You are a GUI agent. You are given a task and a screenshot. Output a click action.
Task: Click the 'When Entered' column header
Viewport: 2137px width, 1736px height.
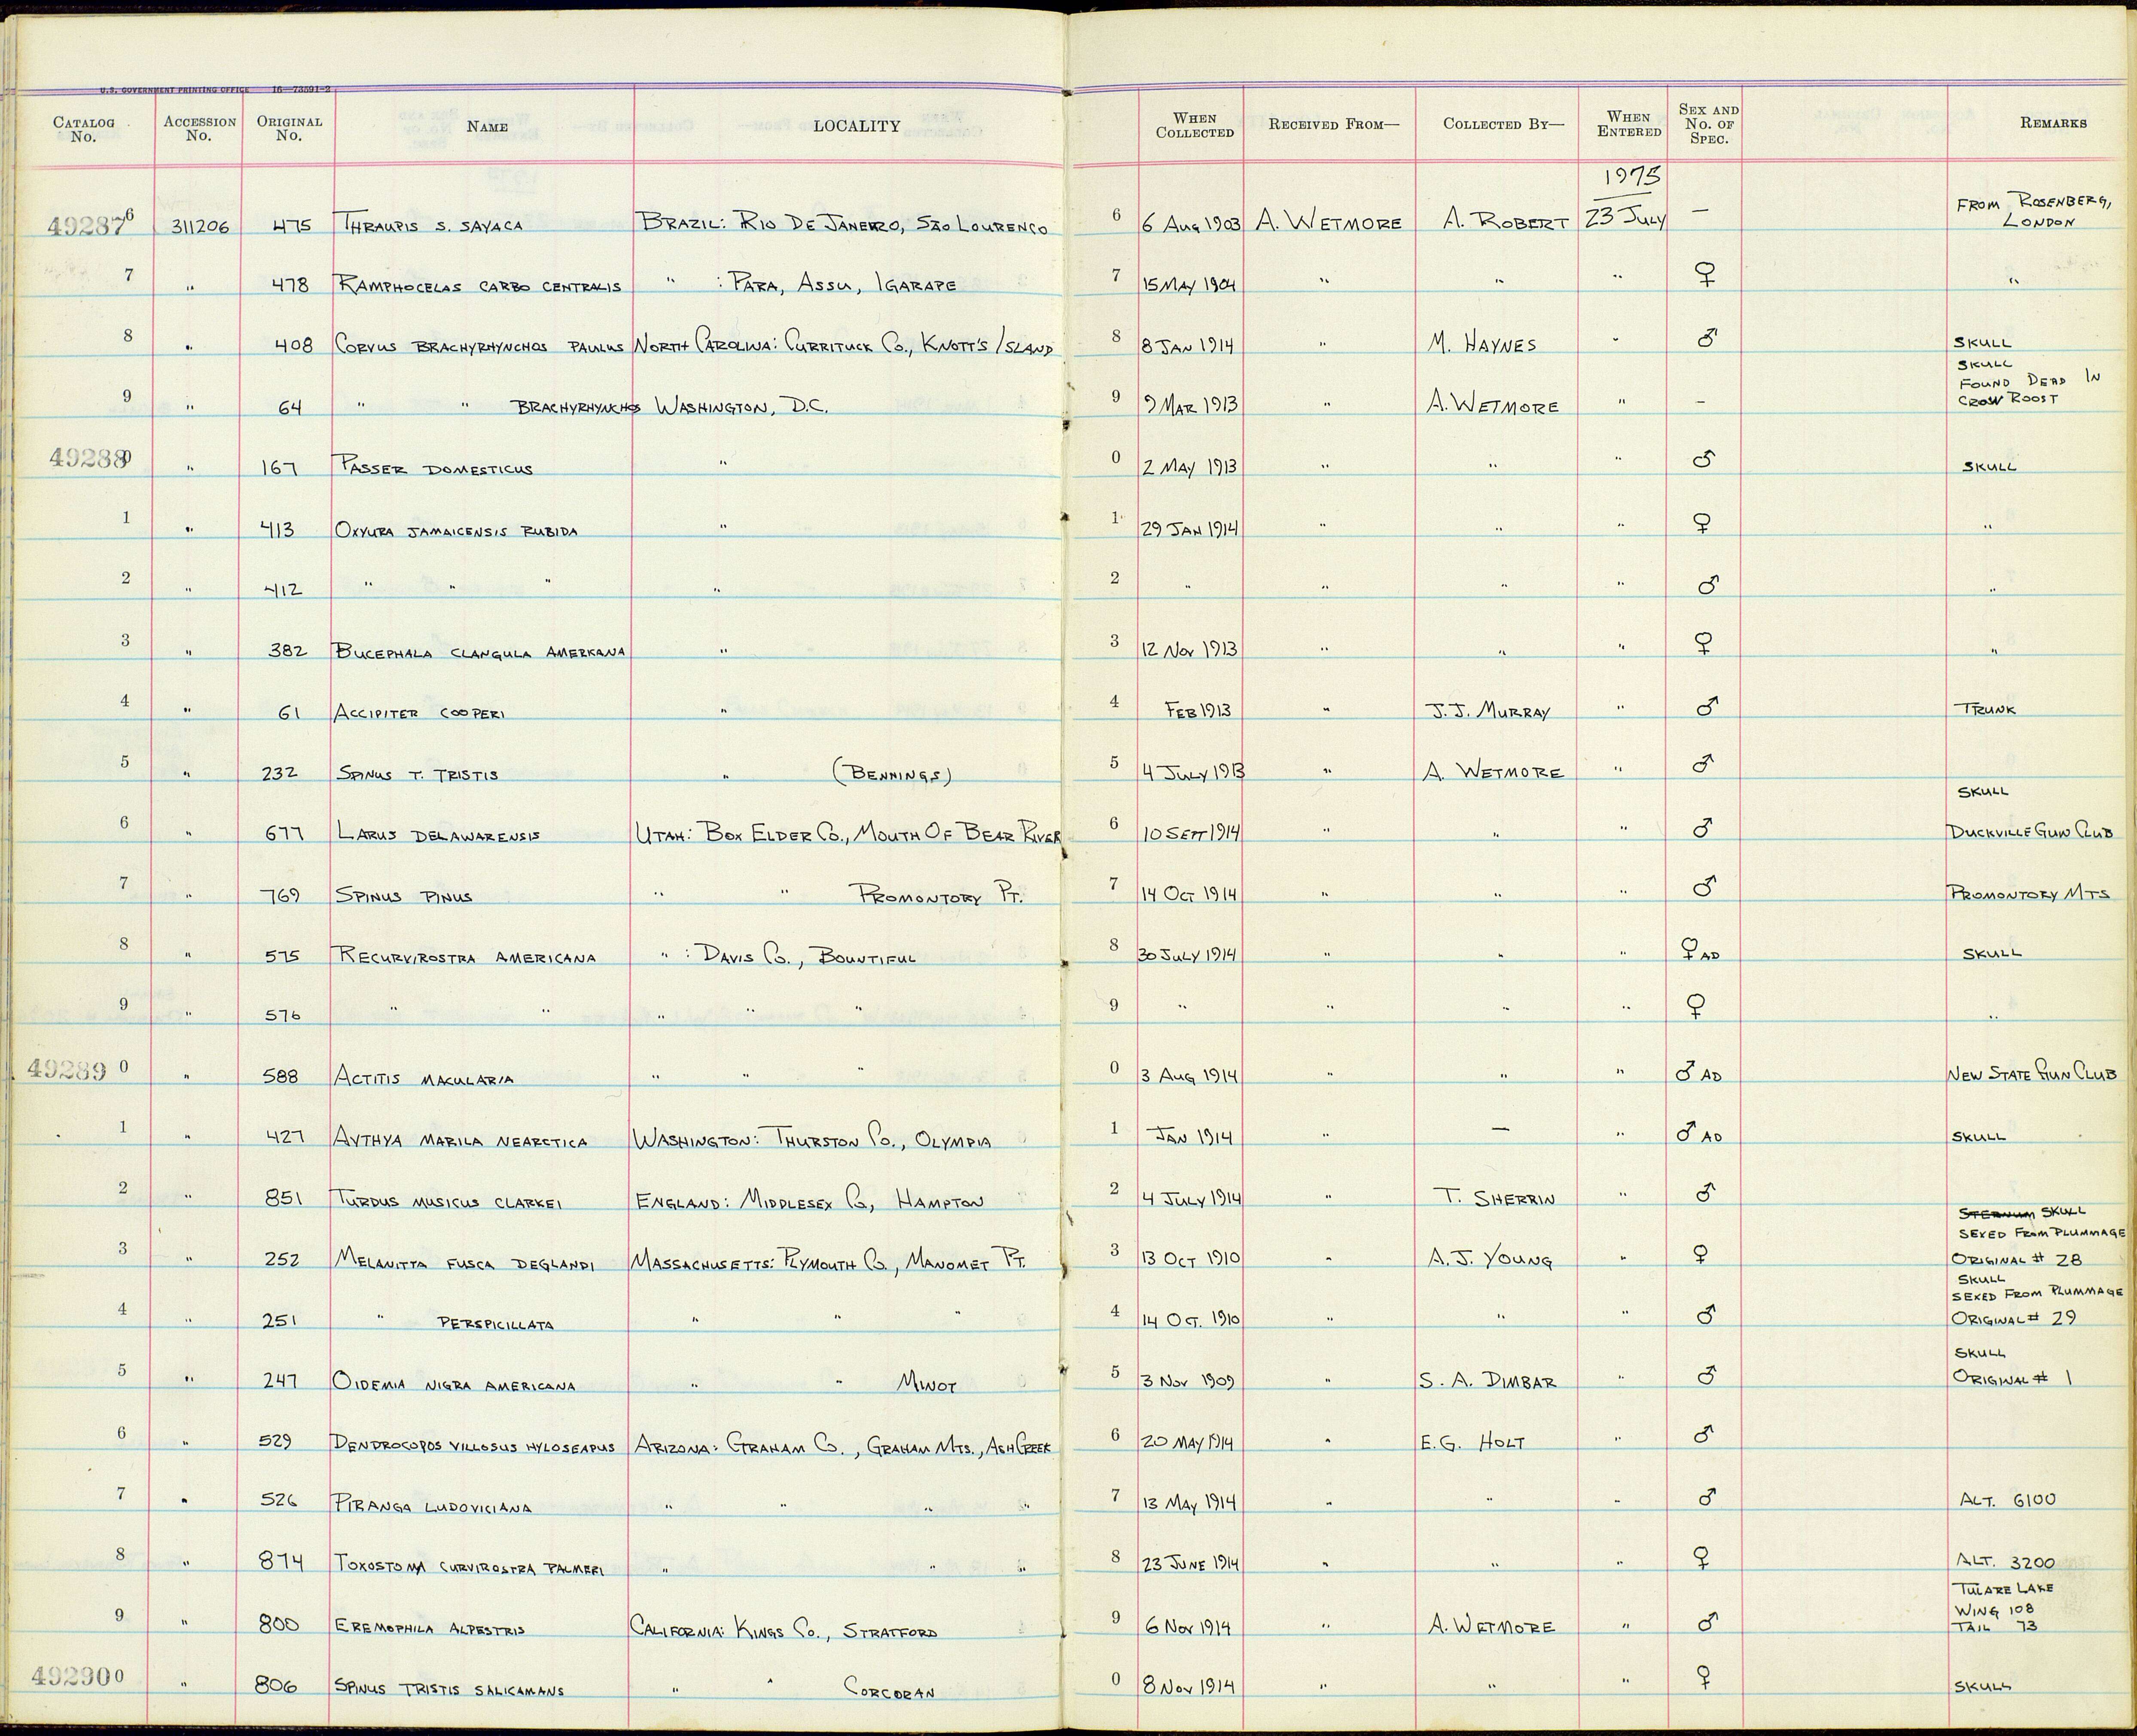(x=1629, y=124)
